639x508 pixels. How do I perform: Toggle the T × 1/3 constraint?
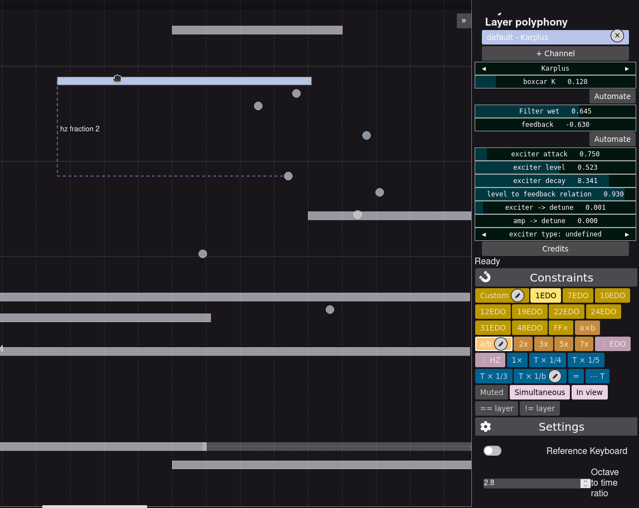[x=494, y=376]
